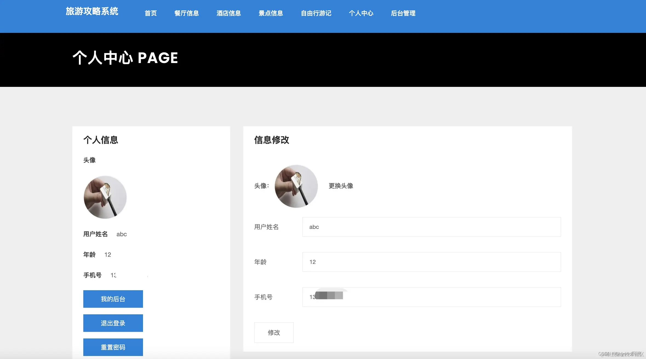Click the 我的后台 button
Viewport: 646px width, 359px height.
tap(113, 299)
